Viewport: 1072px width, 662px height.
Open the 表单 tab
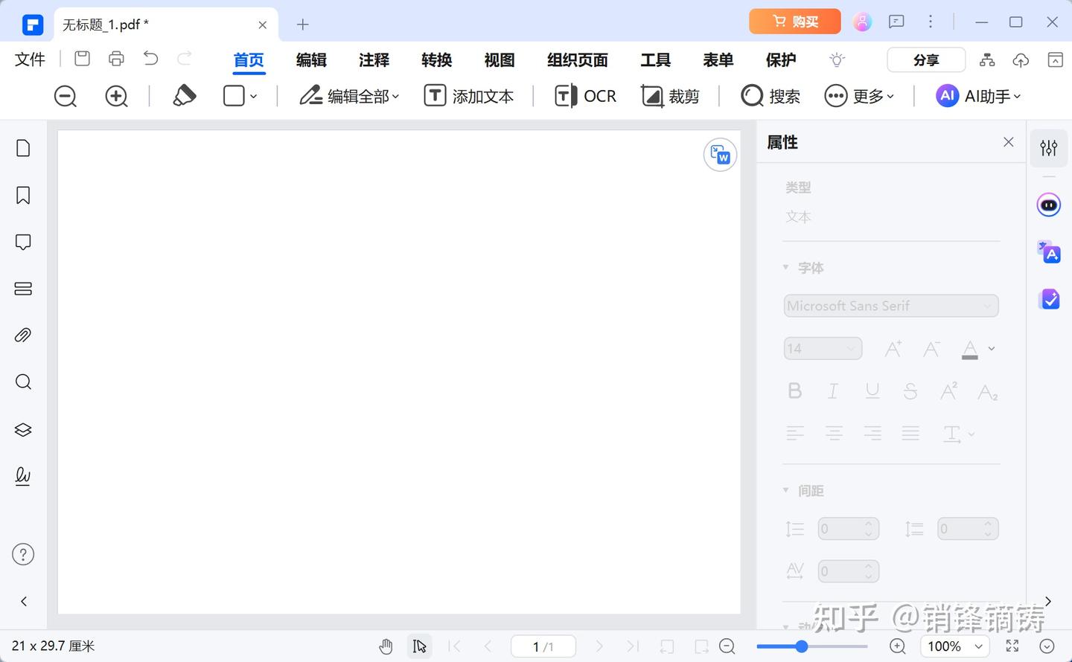click(718, 60)
